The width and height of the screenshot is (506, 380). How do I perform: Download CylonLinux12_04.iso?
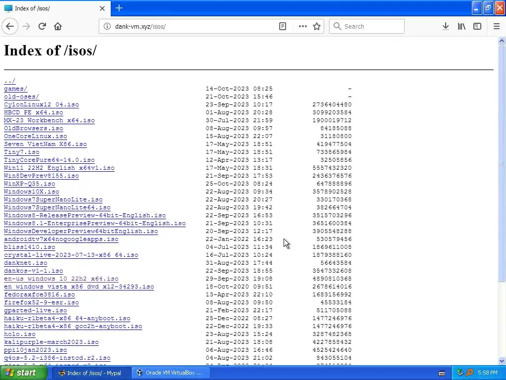[42, 104]
